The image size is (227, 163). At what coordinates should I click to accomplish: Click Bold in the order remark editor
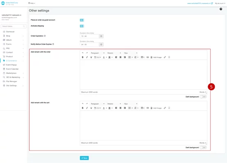point(82,57)
